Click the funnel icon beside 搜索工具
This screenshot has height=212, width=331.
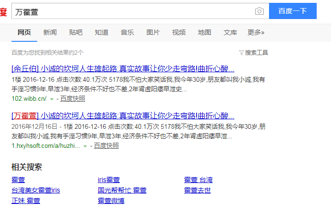(x=241, y=53)
